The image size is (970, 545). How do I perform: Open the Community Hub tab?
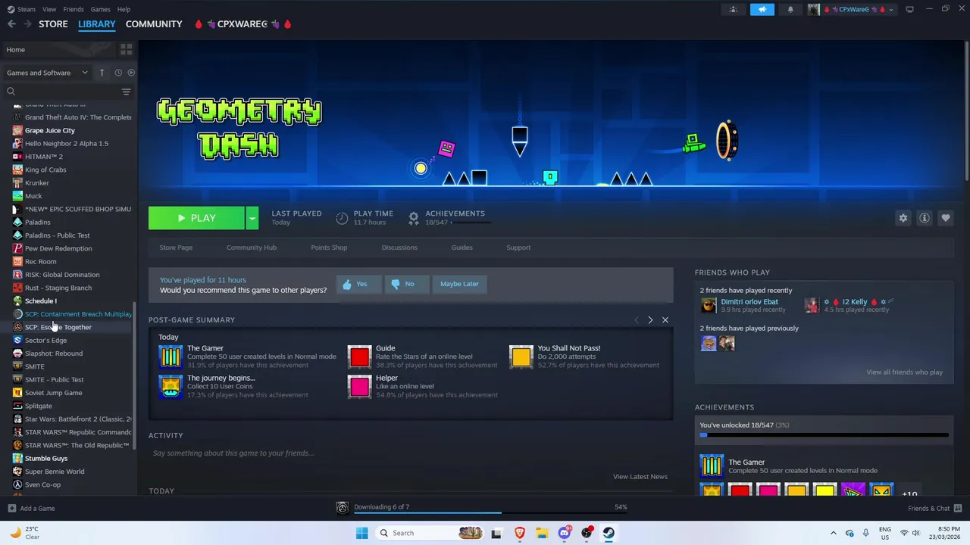[x=252, y=248]
